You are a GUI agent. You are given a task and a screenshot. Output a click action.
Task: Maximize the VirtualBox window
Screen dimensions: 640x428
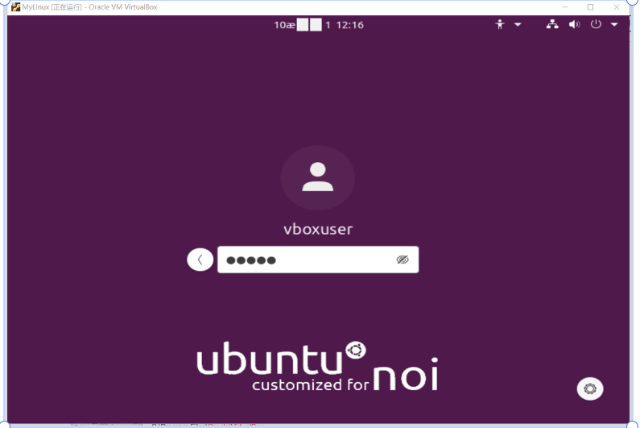(590, 7)
